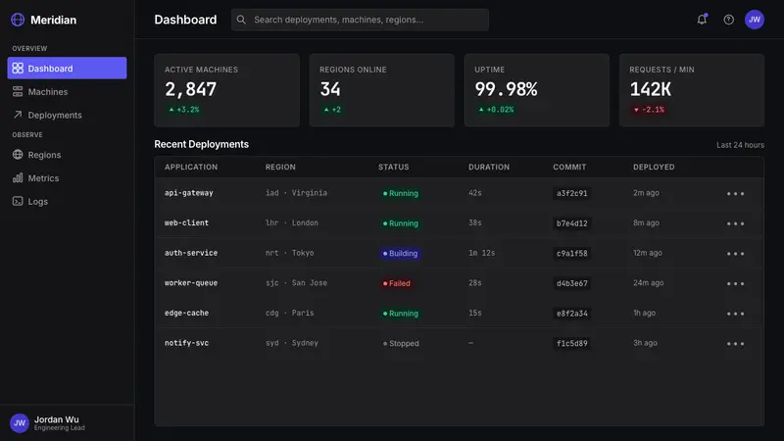The image size is (784, 441).
Task: Click the auth-service application name
Action: (x=191, y=253)
